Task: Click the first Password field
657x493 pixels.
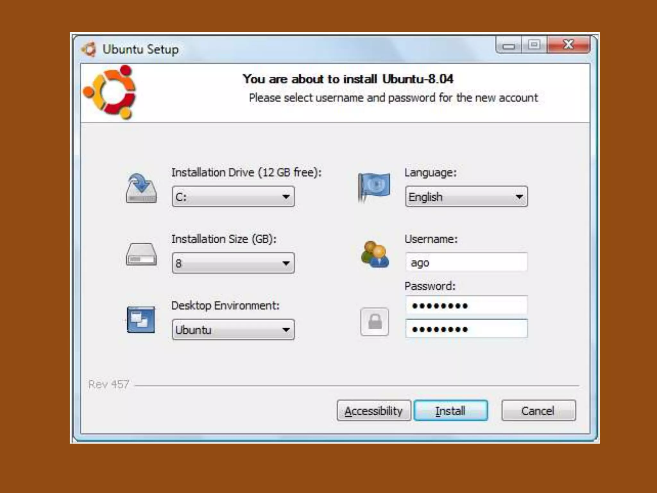Action: point(466,305)
